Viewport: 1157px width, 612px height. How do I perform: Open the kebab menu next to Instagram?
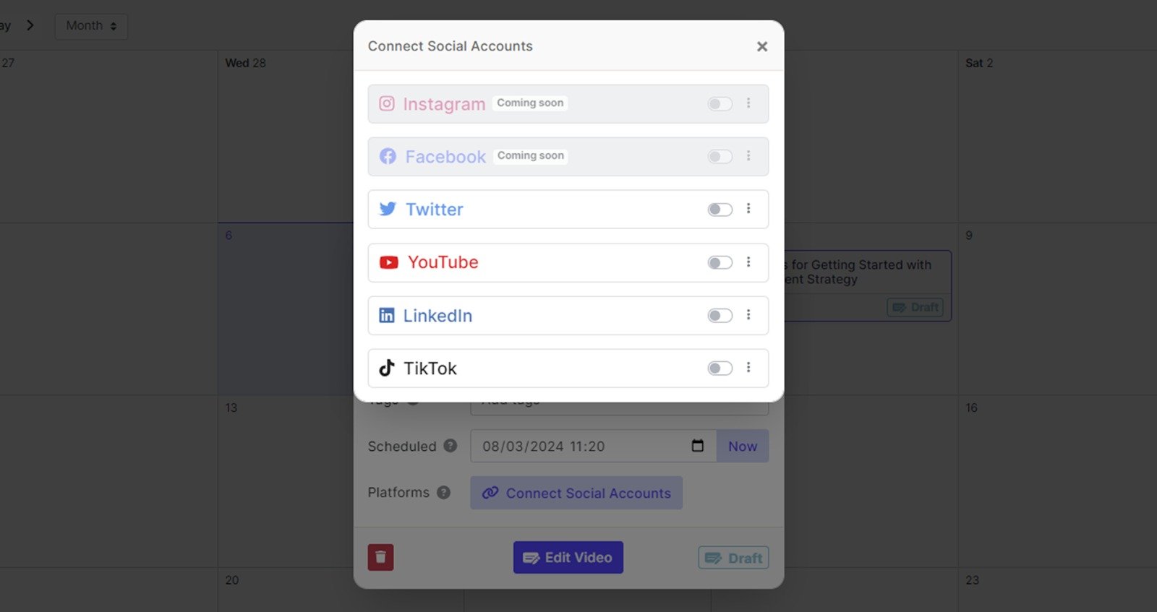point(748,103)
